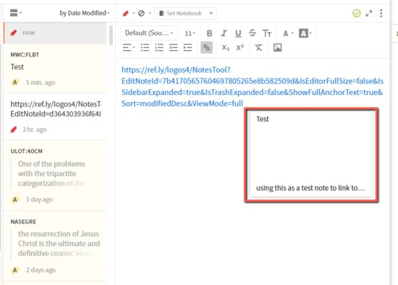Open the ULOT:40CM note

pos(55,175)
